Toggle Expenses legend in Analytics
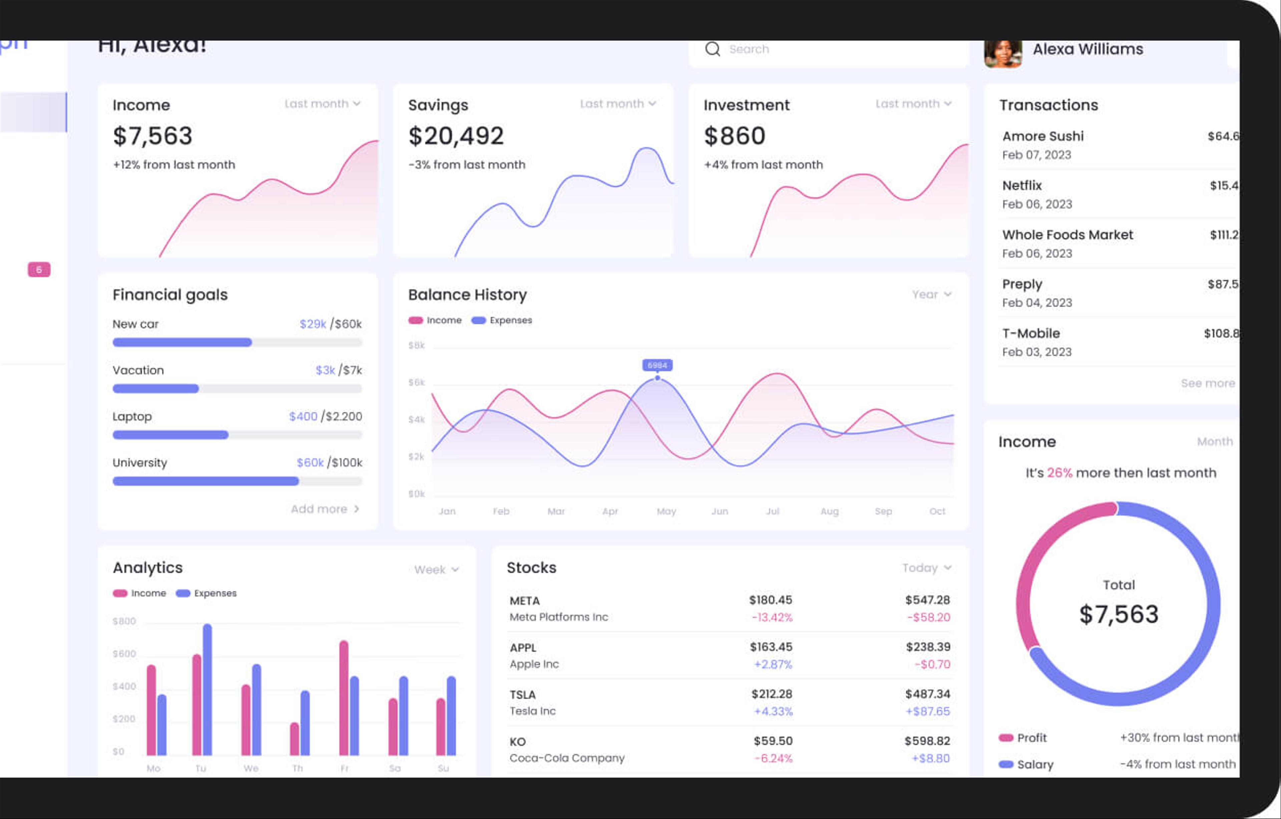The height and width of the screenshot is (819, 1281). [206, 593]
